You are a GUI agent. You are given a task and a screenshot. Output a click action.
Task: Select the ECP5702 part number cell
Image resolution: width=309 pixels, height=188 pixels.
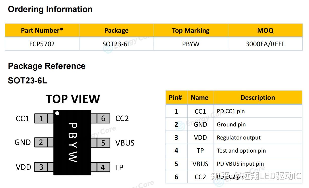click(42, 44)
